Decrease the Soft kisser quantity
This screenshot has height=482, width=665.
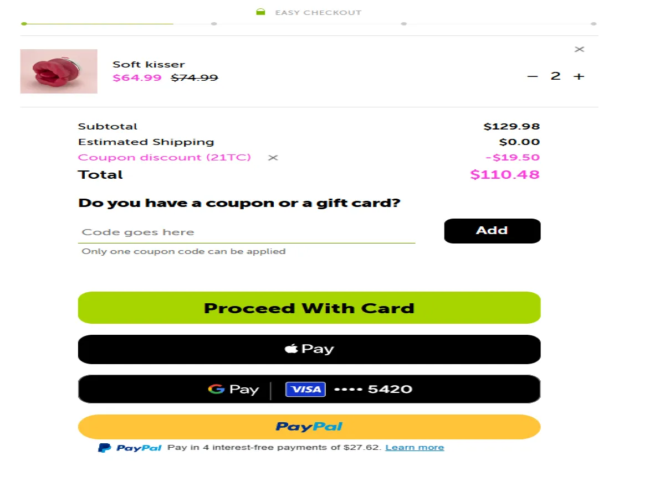pos(533,76)
